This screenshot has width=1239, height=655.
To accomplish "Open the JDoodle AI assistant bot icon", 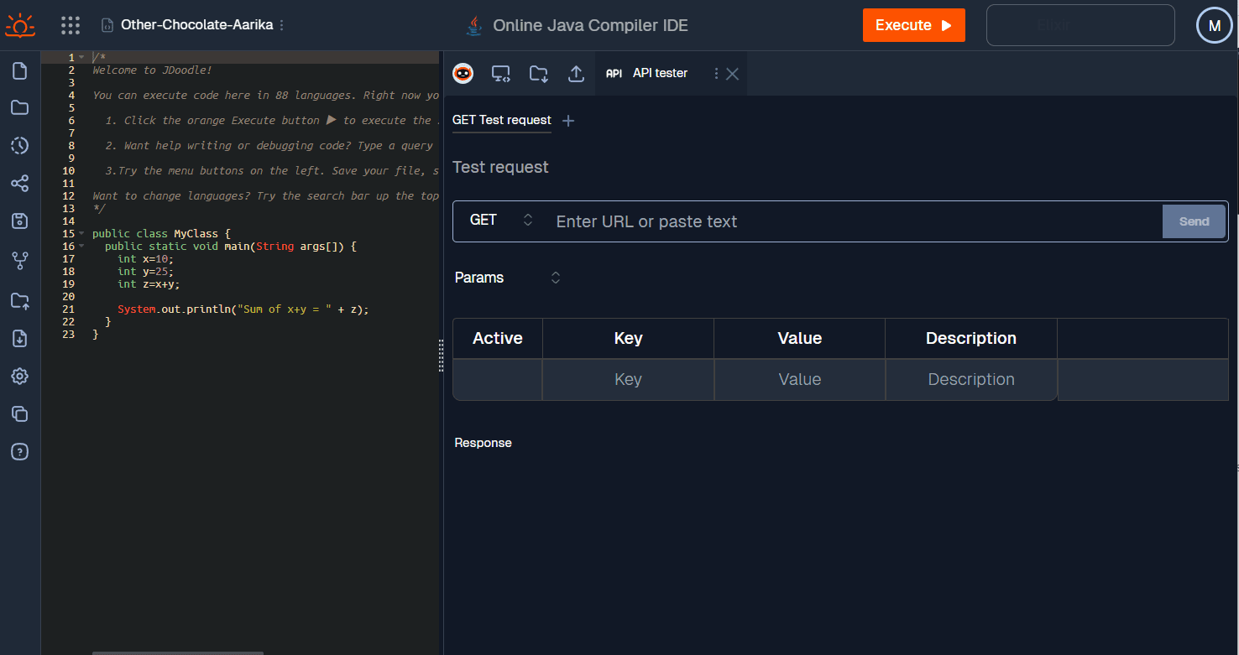I will pos(463,73).
